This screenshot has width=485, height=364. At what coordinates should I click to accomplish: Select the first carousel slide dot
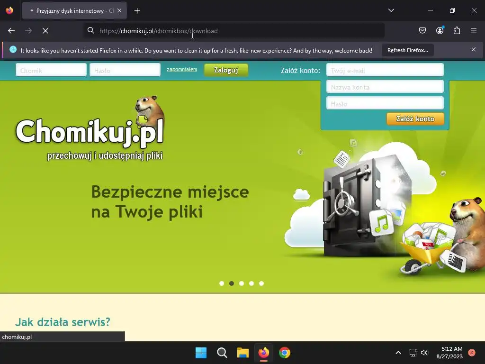click(222, 283)
